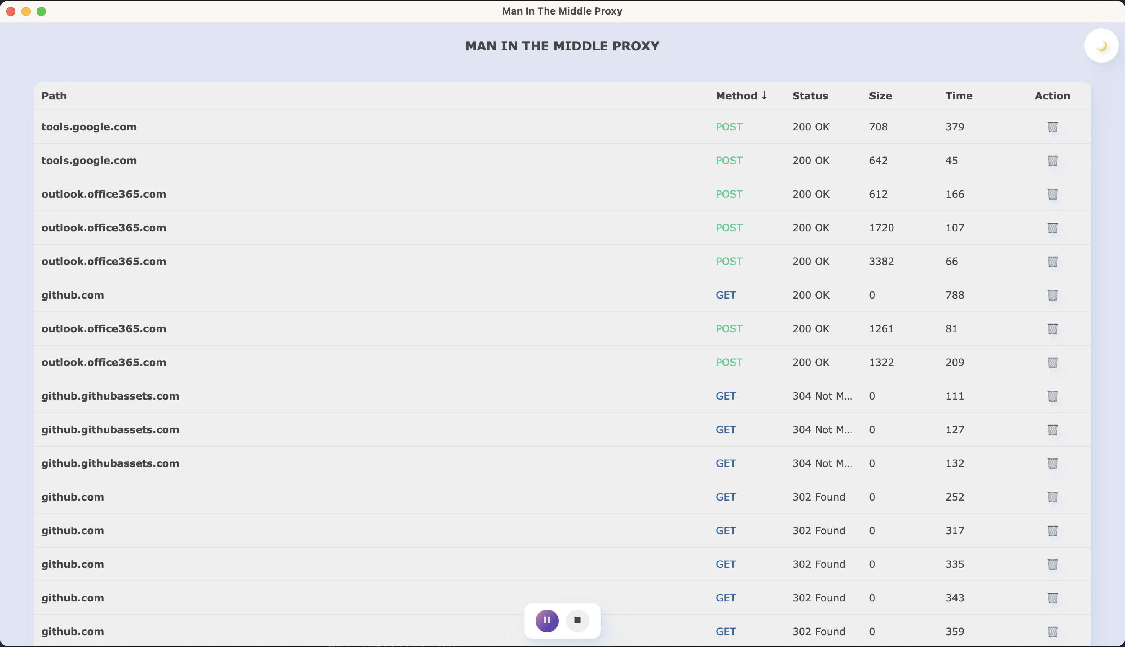This screenshot has width=1125, height=647.
Task: Sort the table by Status column
Action: tap(810, 96)
